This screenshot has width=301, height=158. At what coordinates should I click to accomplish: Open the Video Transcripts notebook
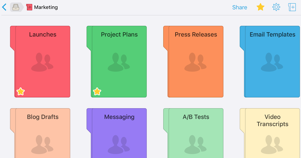270,133
